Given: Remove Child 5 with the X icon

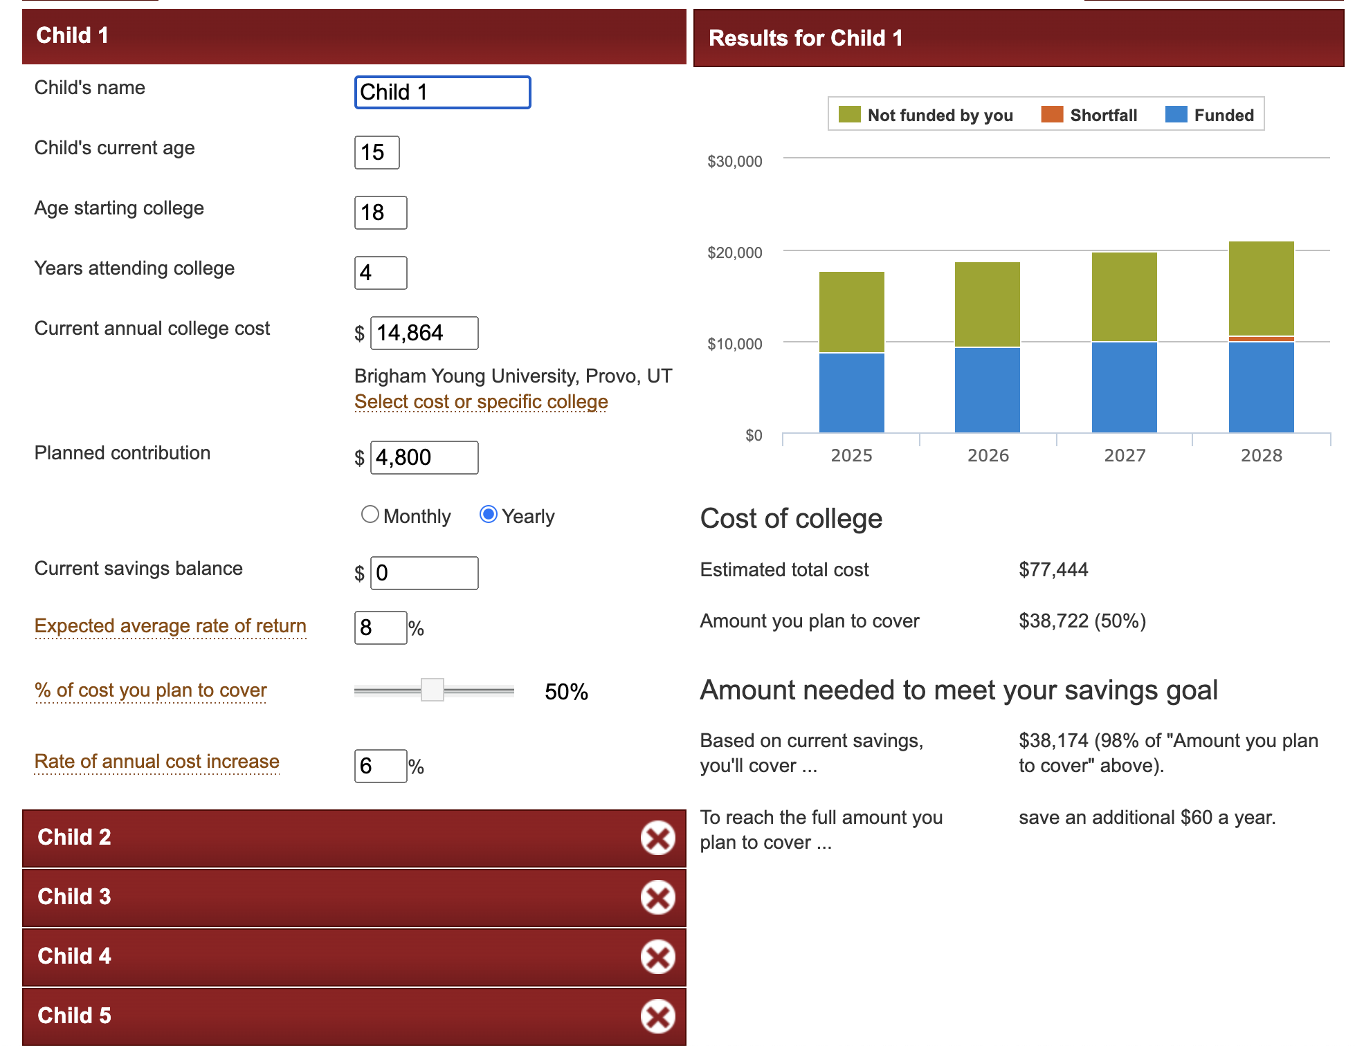Looking at the screenshot, I should pyautogui.click(x=657, y=1017).
